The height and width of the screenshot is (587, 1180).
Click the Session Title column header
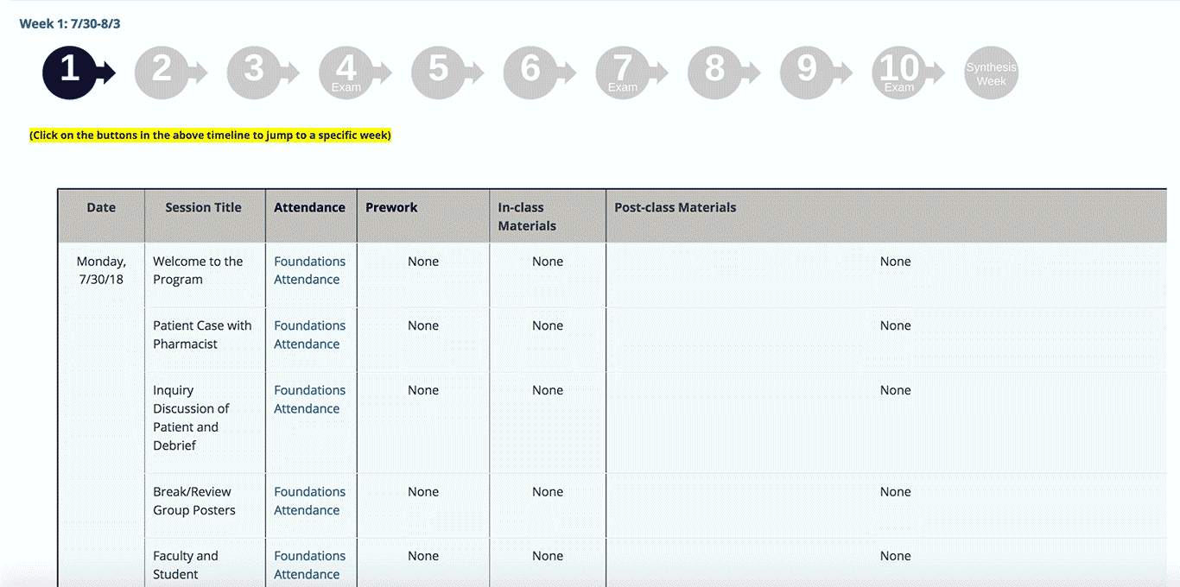204,216
